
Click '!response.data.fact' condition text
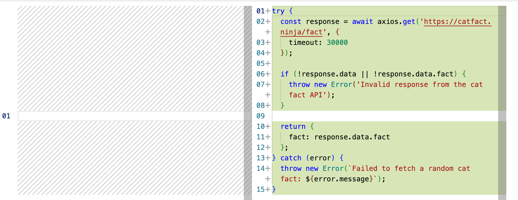[413, 74]
